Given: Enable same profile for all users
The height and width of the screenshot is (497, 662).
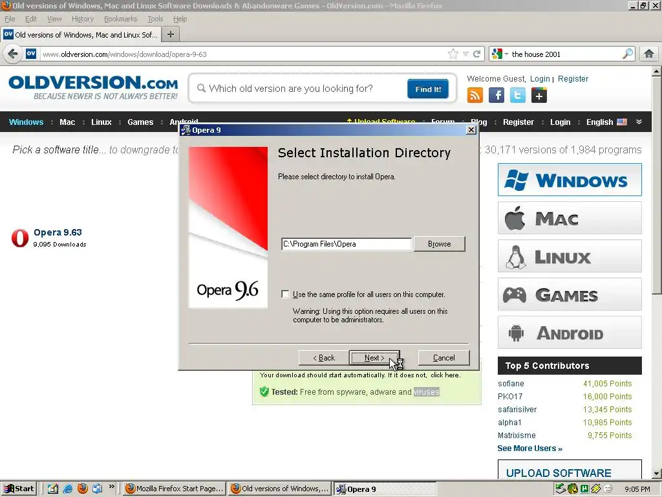Looking at the screenshot, I should (285, 294).
